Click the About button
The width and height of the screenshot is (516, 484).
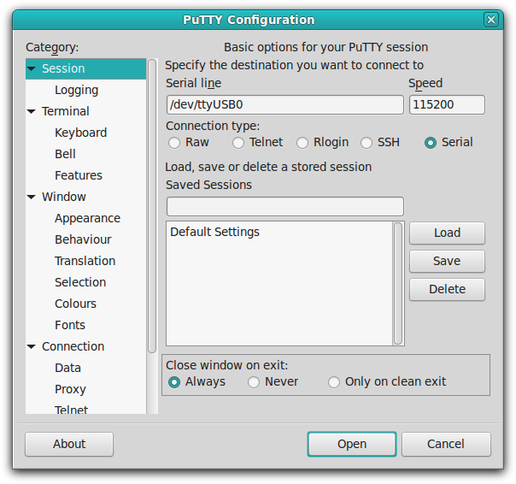click(69, 444)
